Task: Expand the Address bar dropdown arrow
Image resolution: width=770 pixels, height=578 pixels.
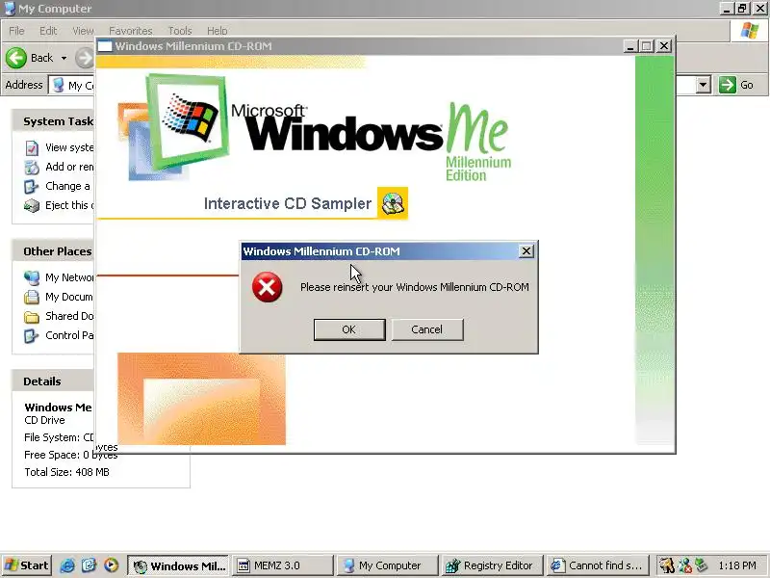Action: coord(704,85)
